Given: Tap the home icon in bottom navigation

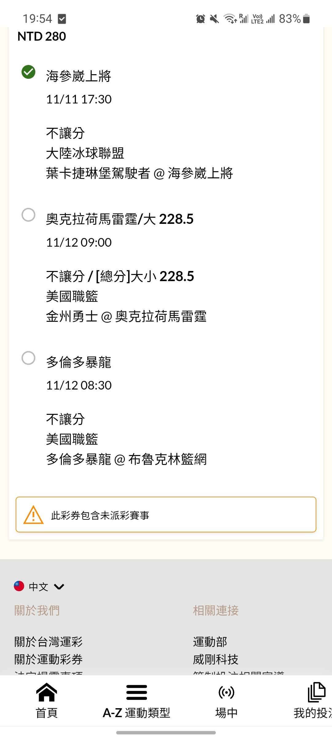Looking at the screenshot, I should coord(47,692).
